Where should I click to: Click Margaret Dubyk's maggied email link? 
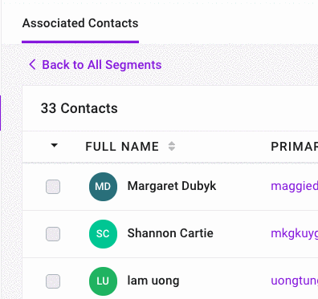(x=295, y=186)
